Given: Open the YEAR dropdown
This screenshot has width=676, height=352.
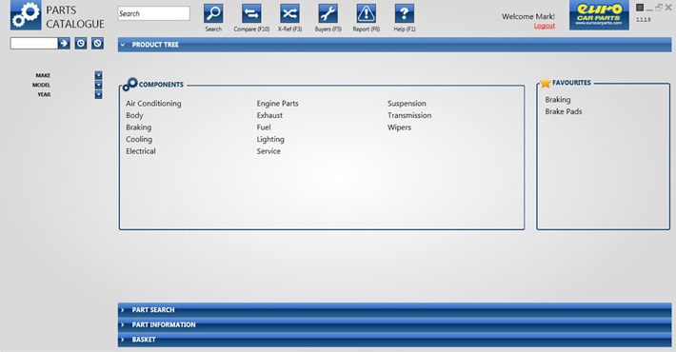Looking at the screenshot, I should tap(99, 94).
